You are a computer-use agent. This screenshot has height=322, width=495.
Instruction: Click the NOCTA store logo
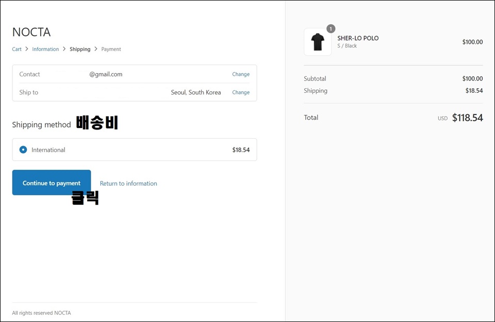(31, 32)
